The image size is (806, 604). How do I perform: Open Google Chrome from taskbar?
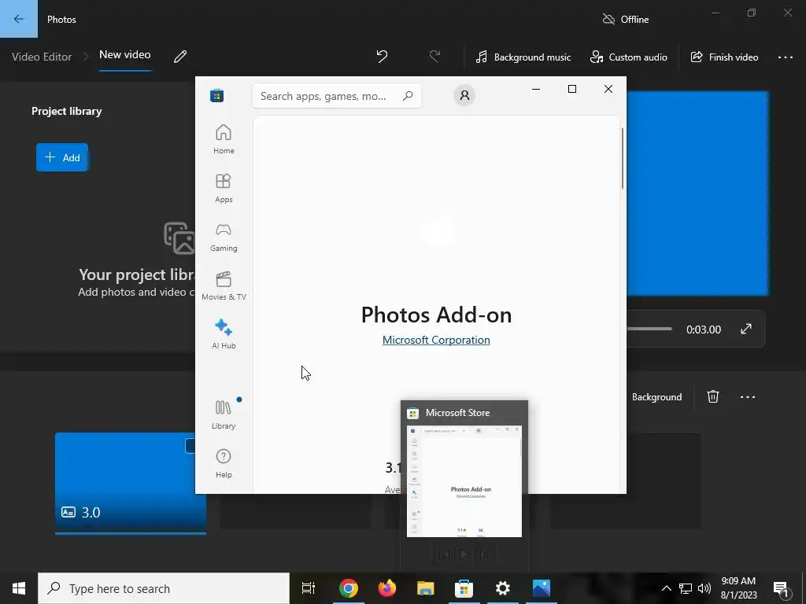pyautogui.click(x=348, y=588)
